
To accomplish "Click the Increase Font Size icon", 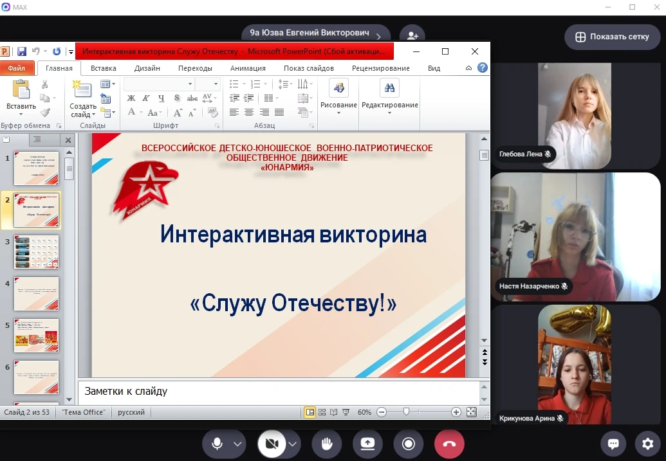I will pyautogui.click(x=178, y=113).
